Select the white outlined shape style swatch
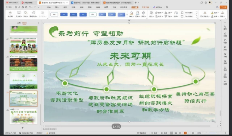Viewport: 232px width, 136px height. (54, 14)
